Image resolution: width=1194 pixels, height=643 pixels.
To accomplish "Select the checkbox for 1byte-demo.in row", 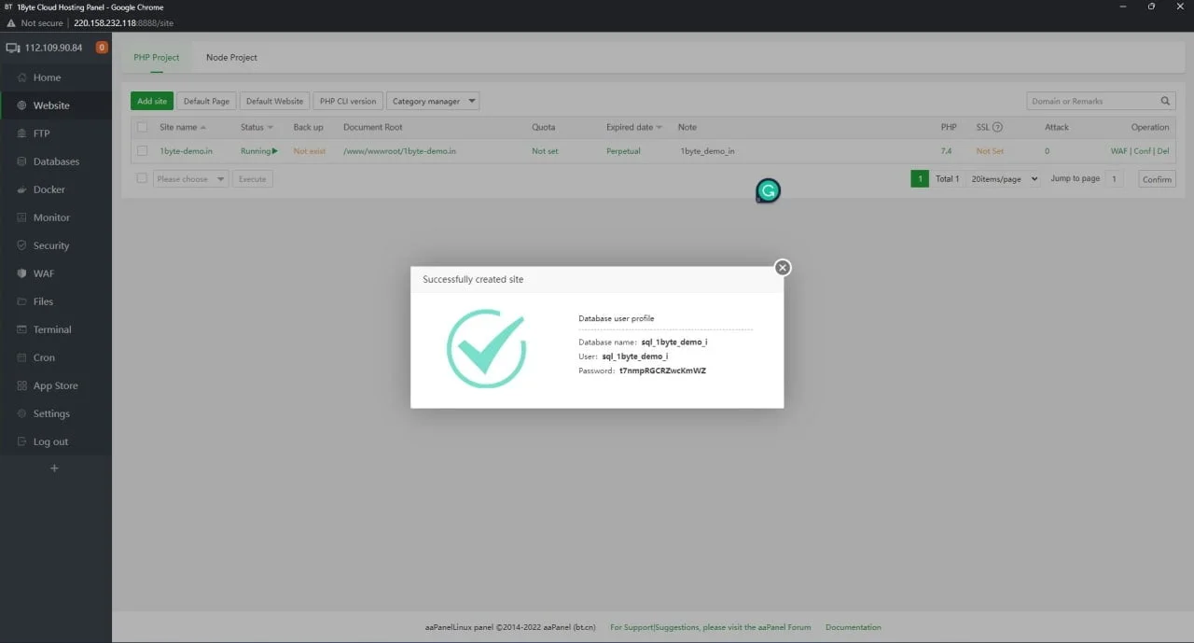I will tap(142, 150).
